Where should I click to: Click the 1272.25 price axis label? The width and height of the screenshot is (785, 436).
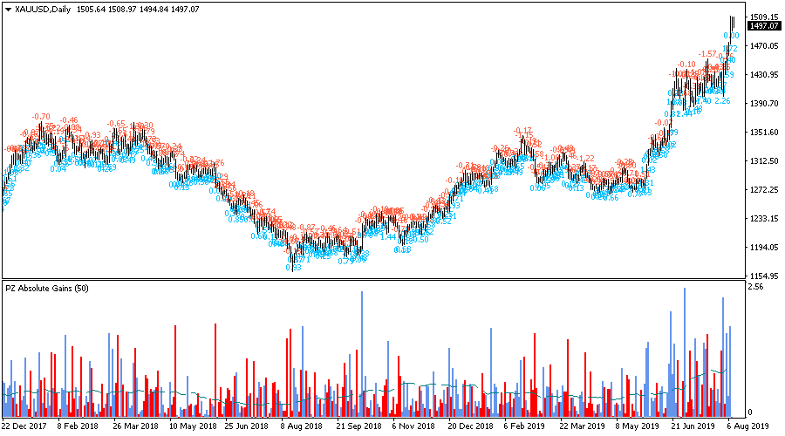pos(763,190)
